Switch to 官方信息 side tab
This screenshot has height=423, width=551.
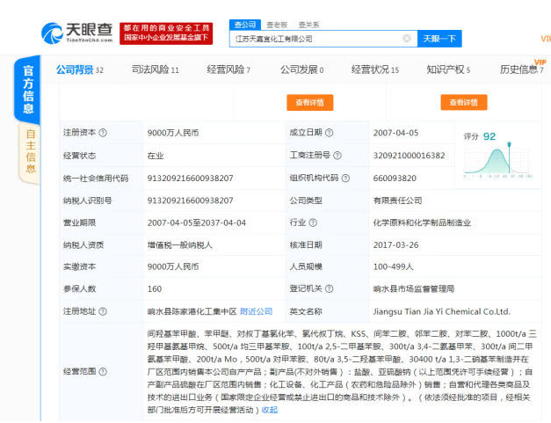(28, 90)
